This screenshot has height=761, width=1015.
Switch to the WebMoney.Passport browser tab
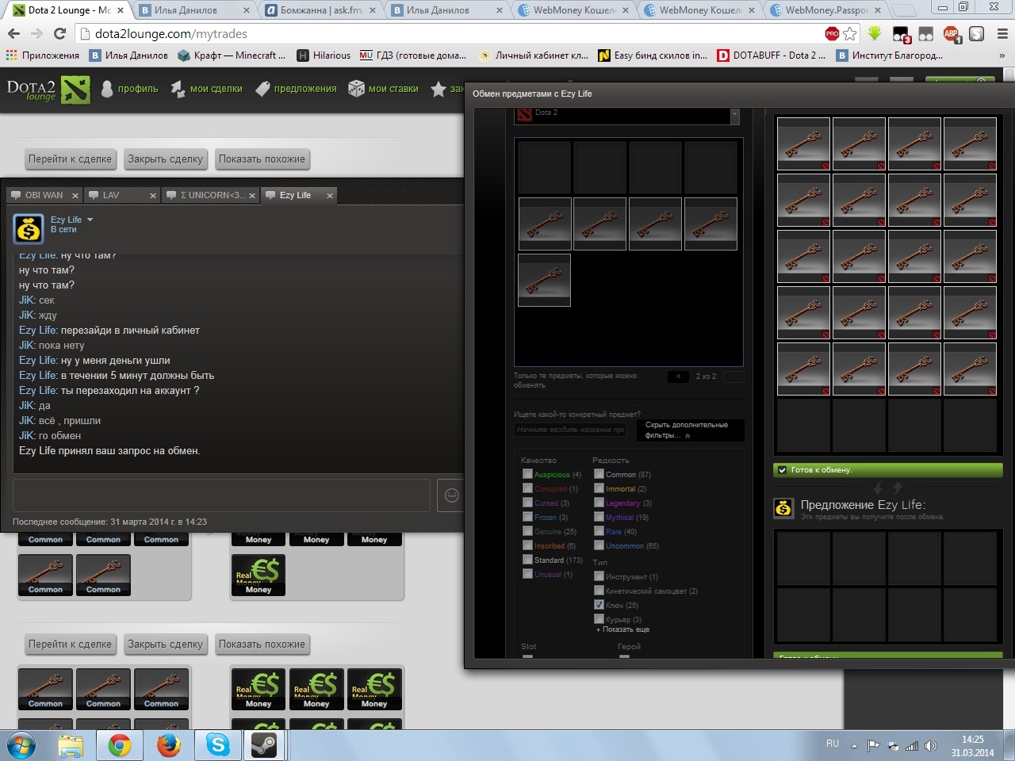click(x=826, y=10)
